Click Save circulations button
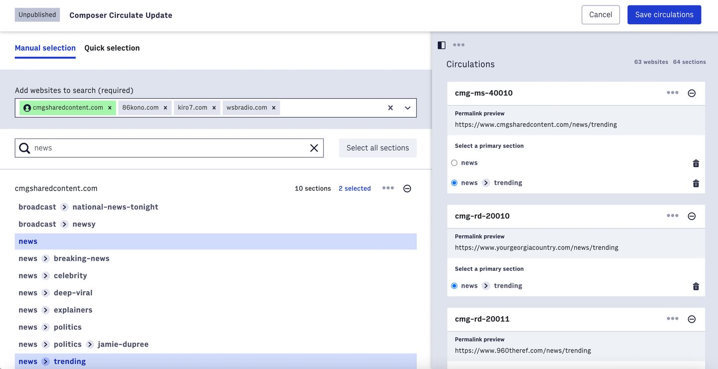Viewport: 718px width, 369px height. (x=664, y=15)
